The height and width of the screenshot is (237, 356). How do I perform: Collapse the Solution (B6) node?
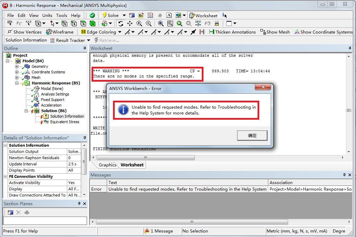[x=26, y=111]
